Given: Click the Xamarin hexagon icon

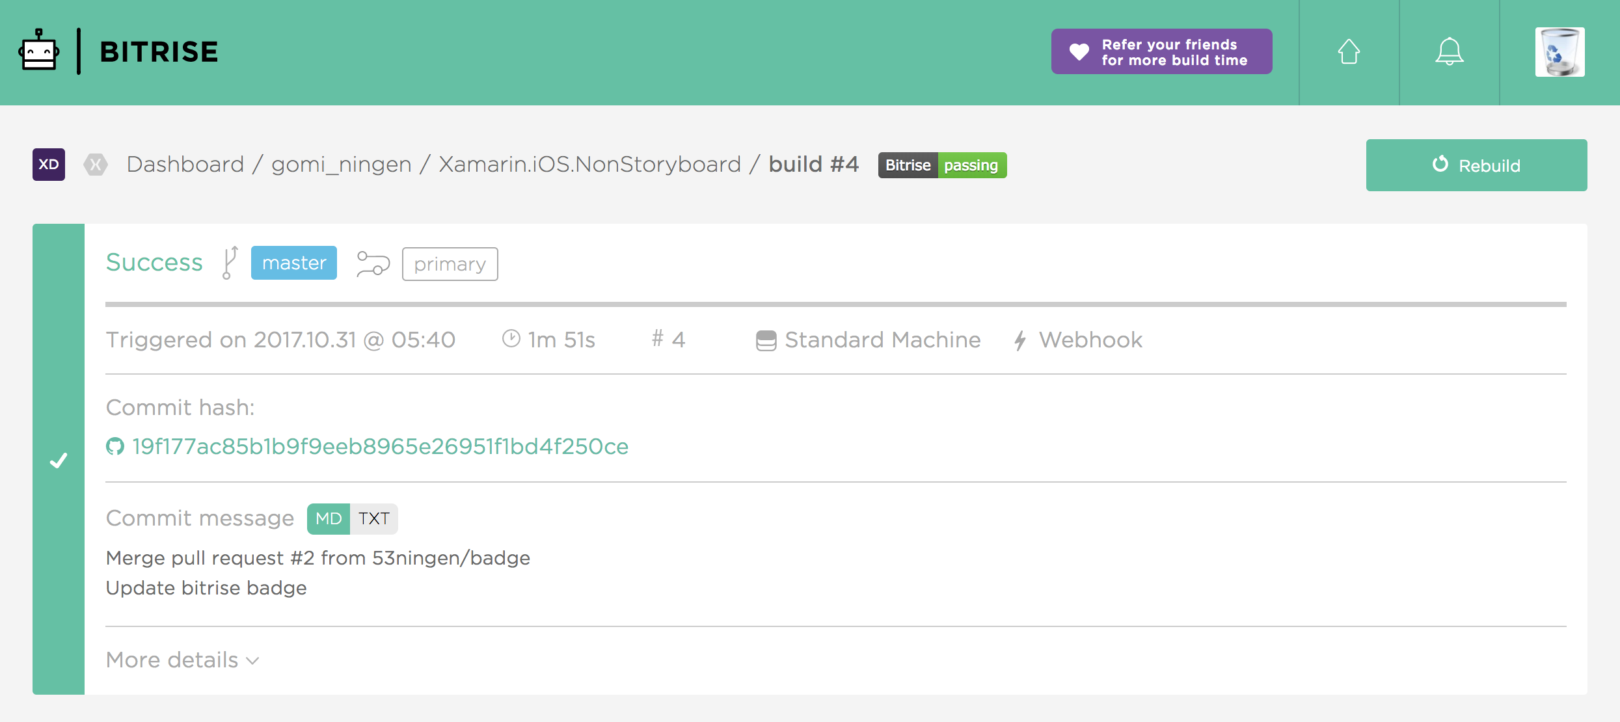Looking at the screenshot, I should click(96, 165).
